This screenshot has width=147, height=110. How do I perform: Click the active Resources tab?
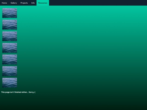pyautogui.click(x=43, y=3)
